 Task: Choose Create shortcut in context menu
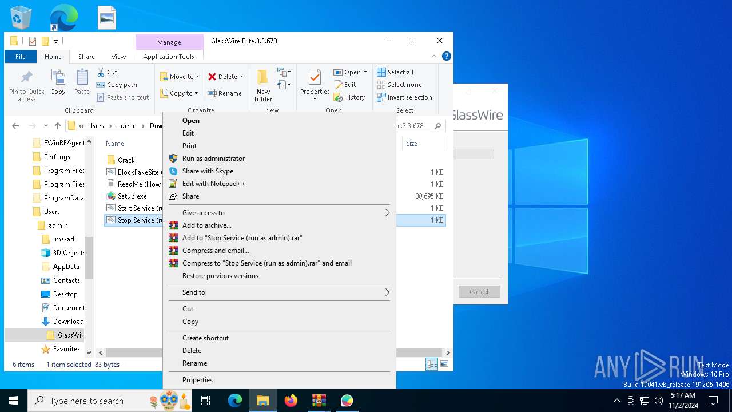click(279, 338)
